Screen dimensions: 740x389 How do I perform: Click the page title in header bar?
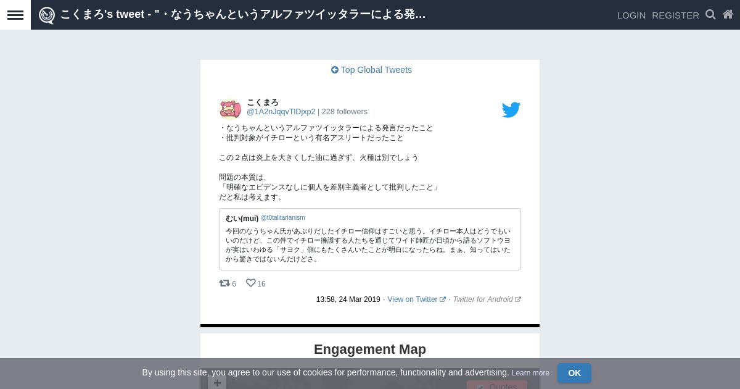click(243, 15)
